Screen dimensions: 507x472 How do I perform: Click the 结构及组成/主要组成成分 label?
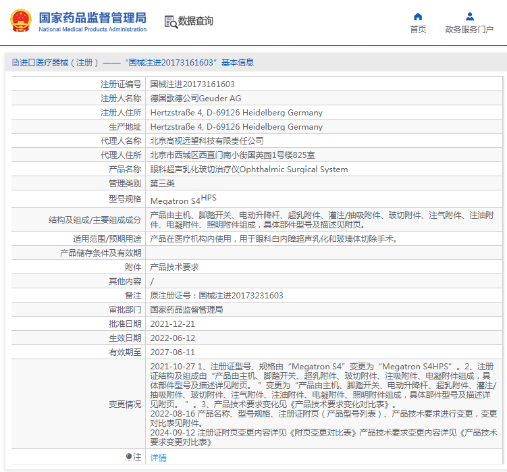pyautogui.click(x=95, y=220)
